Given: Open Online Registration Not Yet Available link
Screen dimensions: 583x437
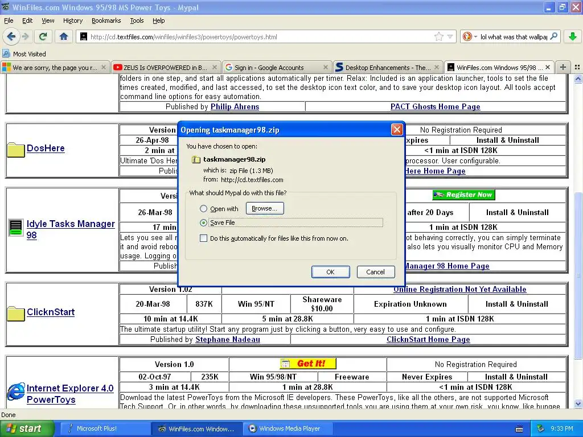Looking at the screenshot, I should 460,289.
